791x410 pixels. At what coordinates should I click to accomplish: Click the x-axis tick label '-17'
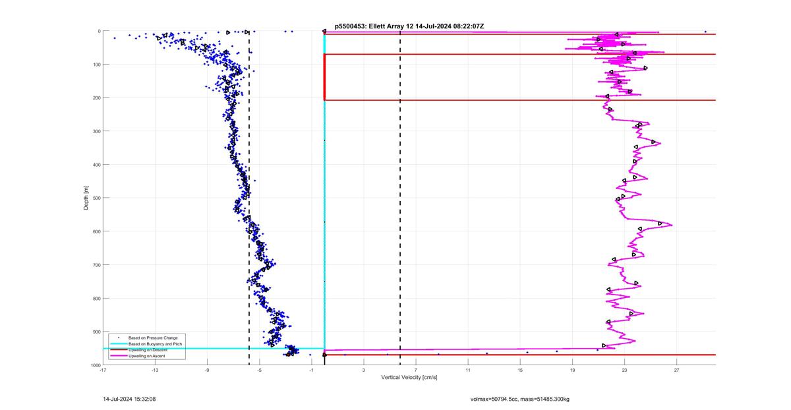[x=103, y=370]
